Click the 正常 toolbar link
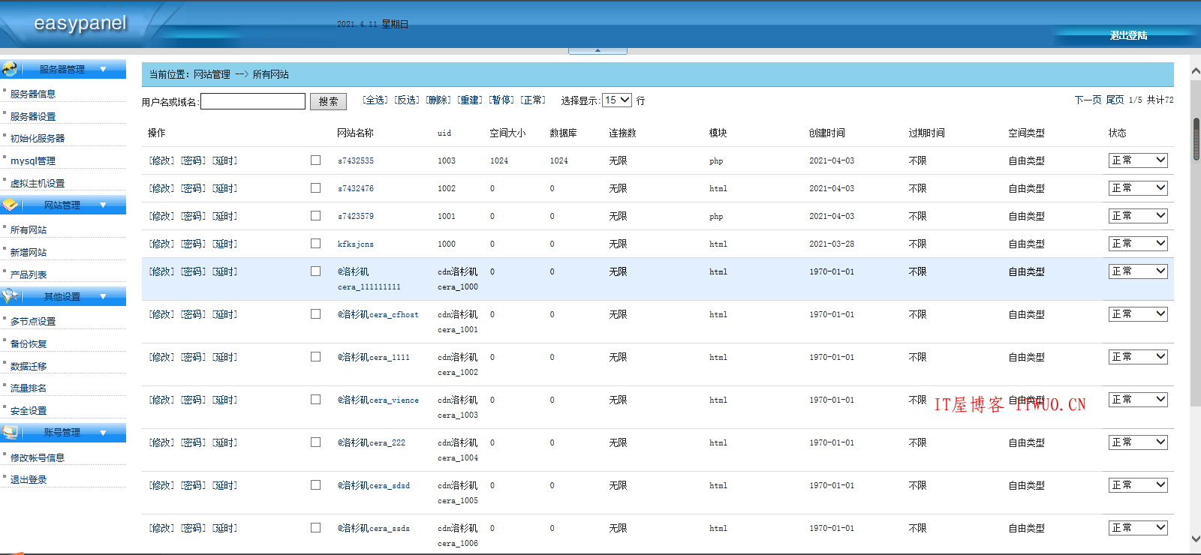Image resolution: width=1201 pixels, height=555 pixels. point(533,100)
